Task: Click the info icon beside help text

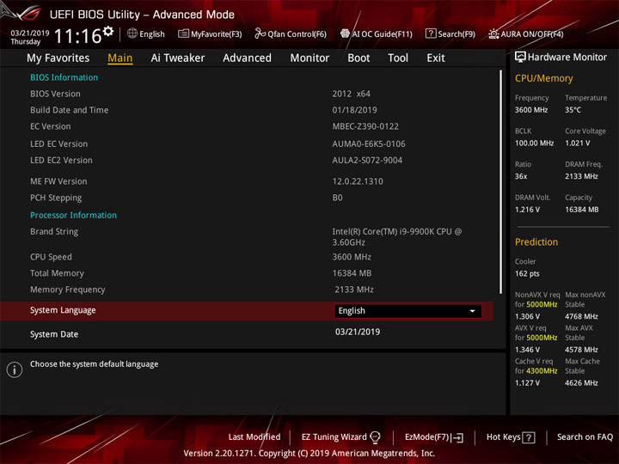Action: (15, 369)
